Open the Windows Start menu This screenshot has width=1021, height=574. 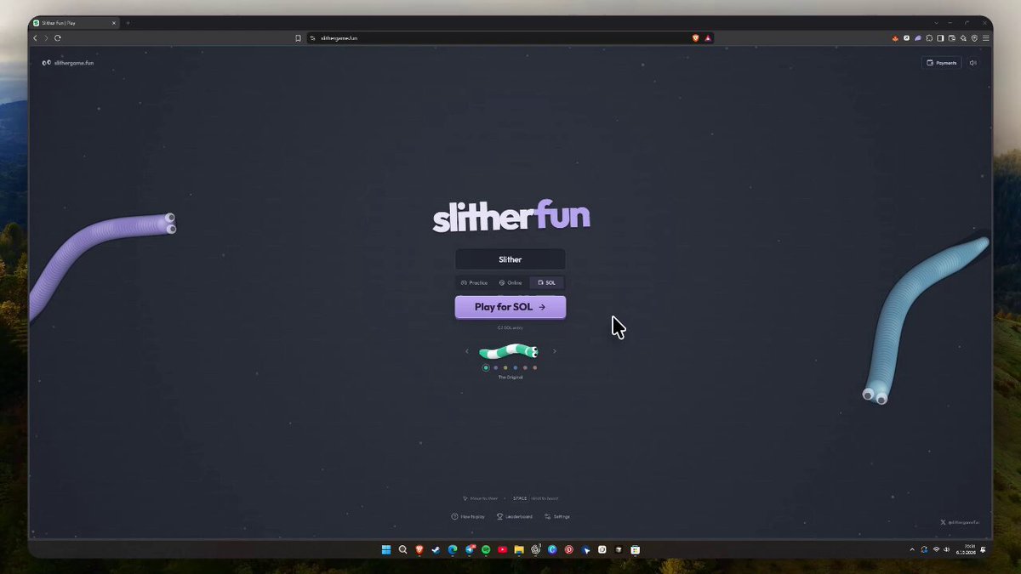(386, 549)
